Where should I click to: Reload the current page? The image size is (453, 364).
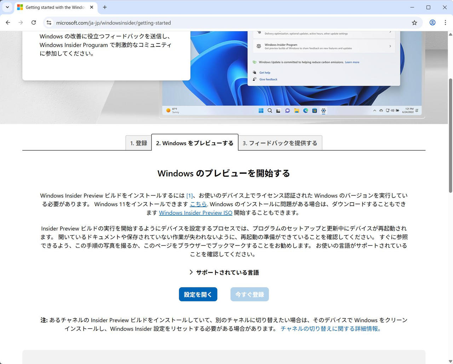pos(34,23)
